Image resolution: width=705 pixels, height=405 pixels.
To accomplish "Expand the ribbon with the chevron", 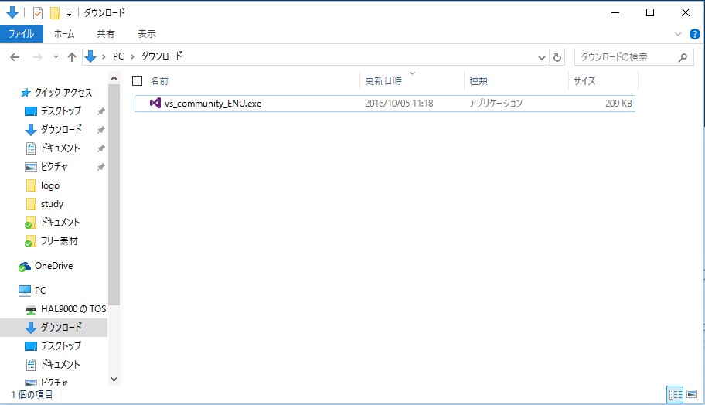I will click(678, 34).
